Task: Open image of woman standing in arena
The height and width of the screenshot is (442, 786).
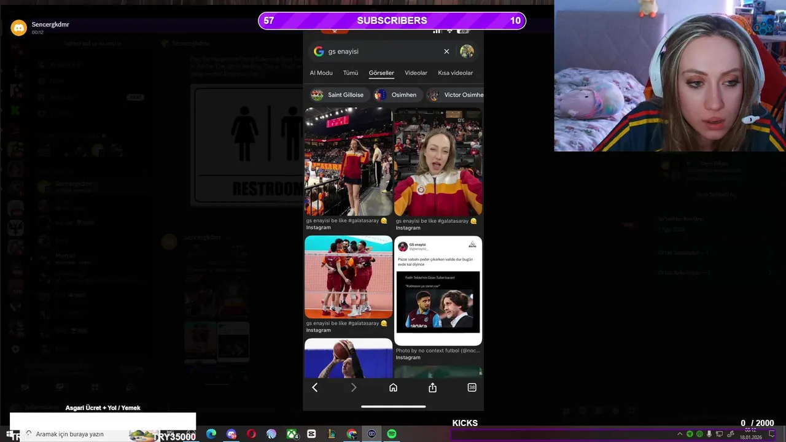Action: pos(348,161)
